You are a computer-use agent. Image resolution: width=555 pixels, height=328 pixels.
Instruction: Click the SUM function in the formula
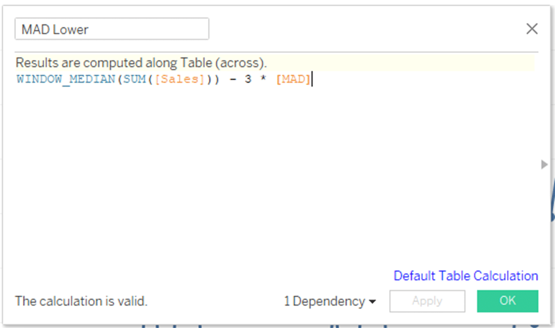point(134,79)
